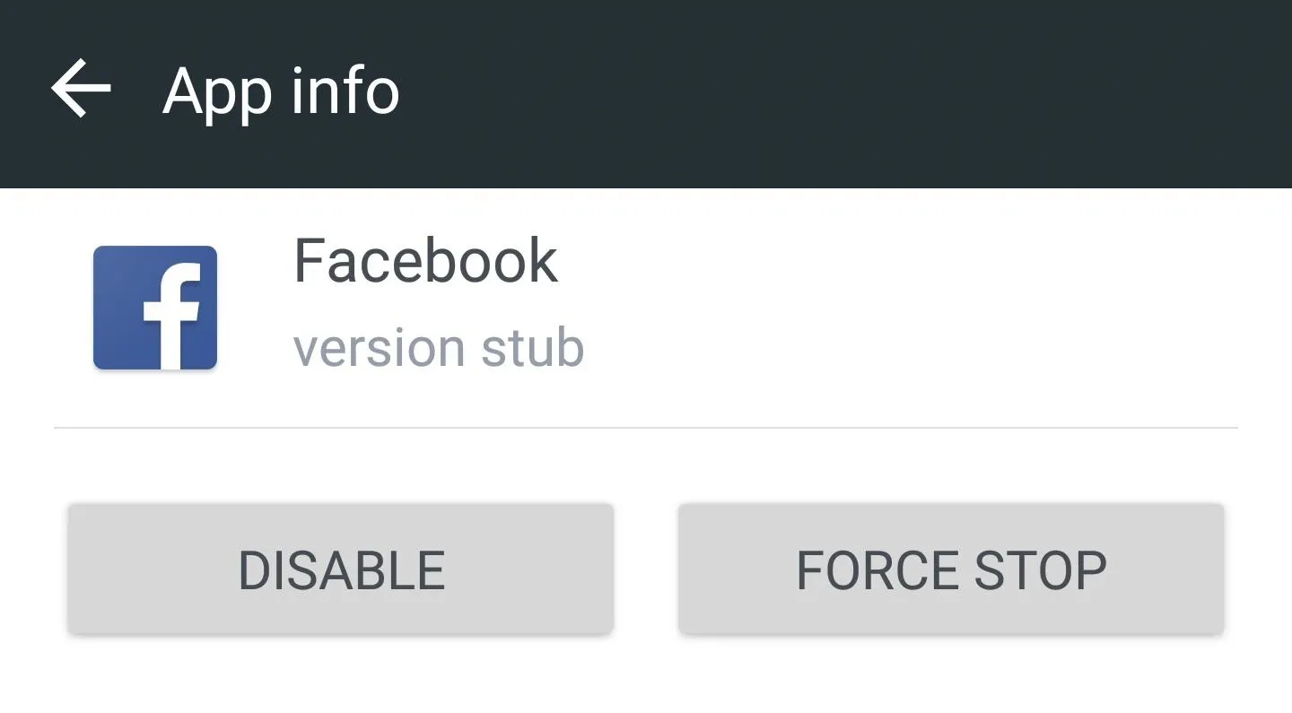The image size is (1292, 713).
Task: Select the Facebook app name text
Action: pos(426,261)
